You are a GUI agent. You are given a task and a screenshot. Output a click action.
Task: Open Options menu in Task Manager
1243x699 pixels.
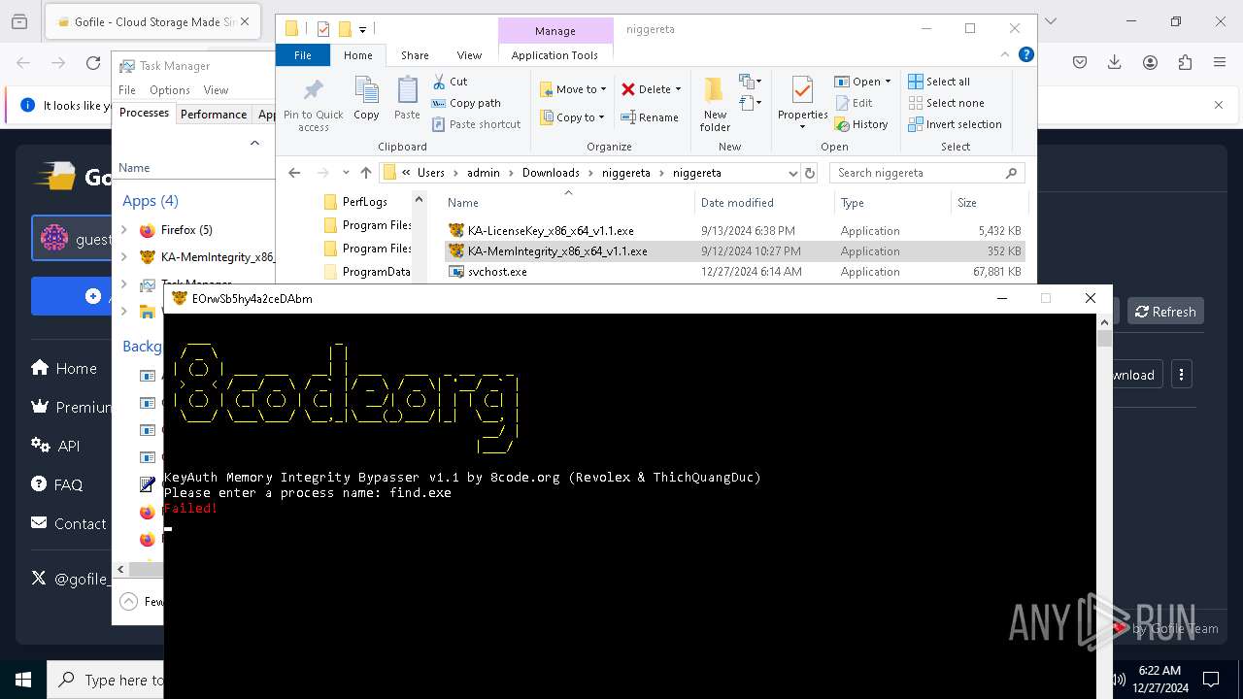[170, 89]
